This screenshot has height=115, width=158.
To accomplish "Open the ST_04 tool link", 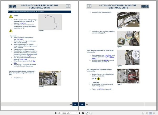I will (101, 89).
